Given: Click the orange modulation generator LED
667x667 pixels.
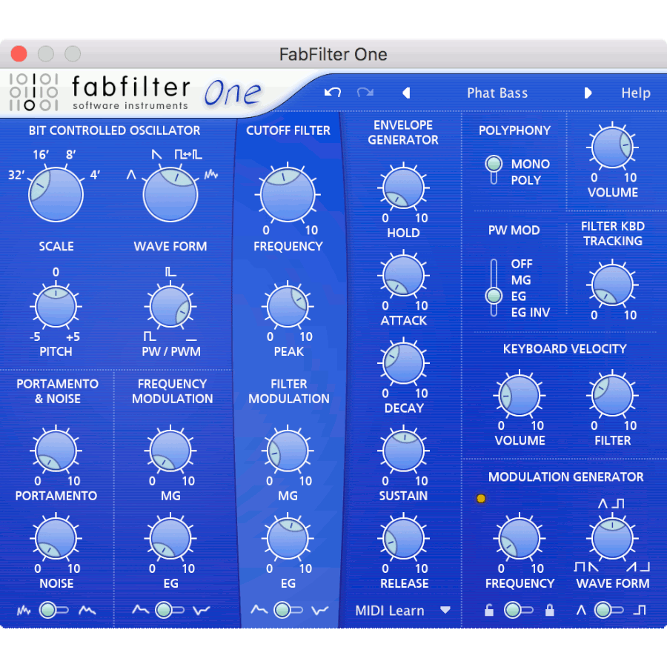Looking at the screenshot, I should (x=481, y=499).
